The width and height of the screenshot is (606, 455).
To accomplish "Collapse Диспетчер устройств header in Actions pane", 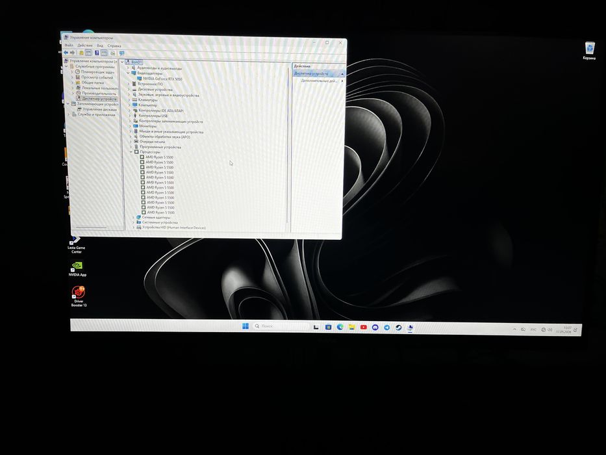I will [342, 74].
